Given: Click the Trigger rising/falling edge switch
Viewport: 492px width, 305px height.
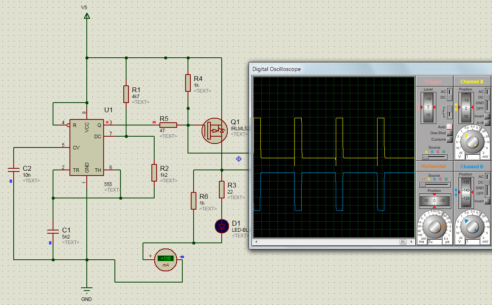Looking at the screenshot, I should [x=449, y=112].
